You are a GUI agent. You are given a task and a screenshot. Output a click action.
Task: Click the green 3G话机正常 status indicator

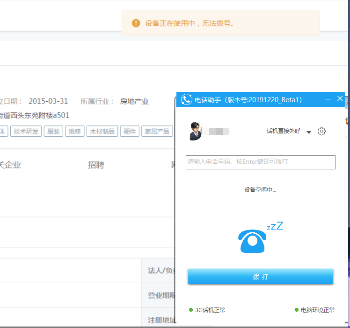tap(191, 310)
